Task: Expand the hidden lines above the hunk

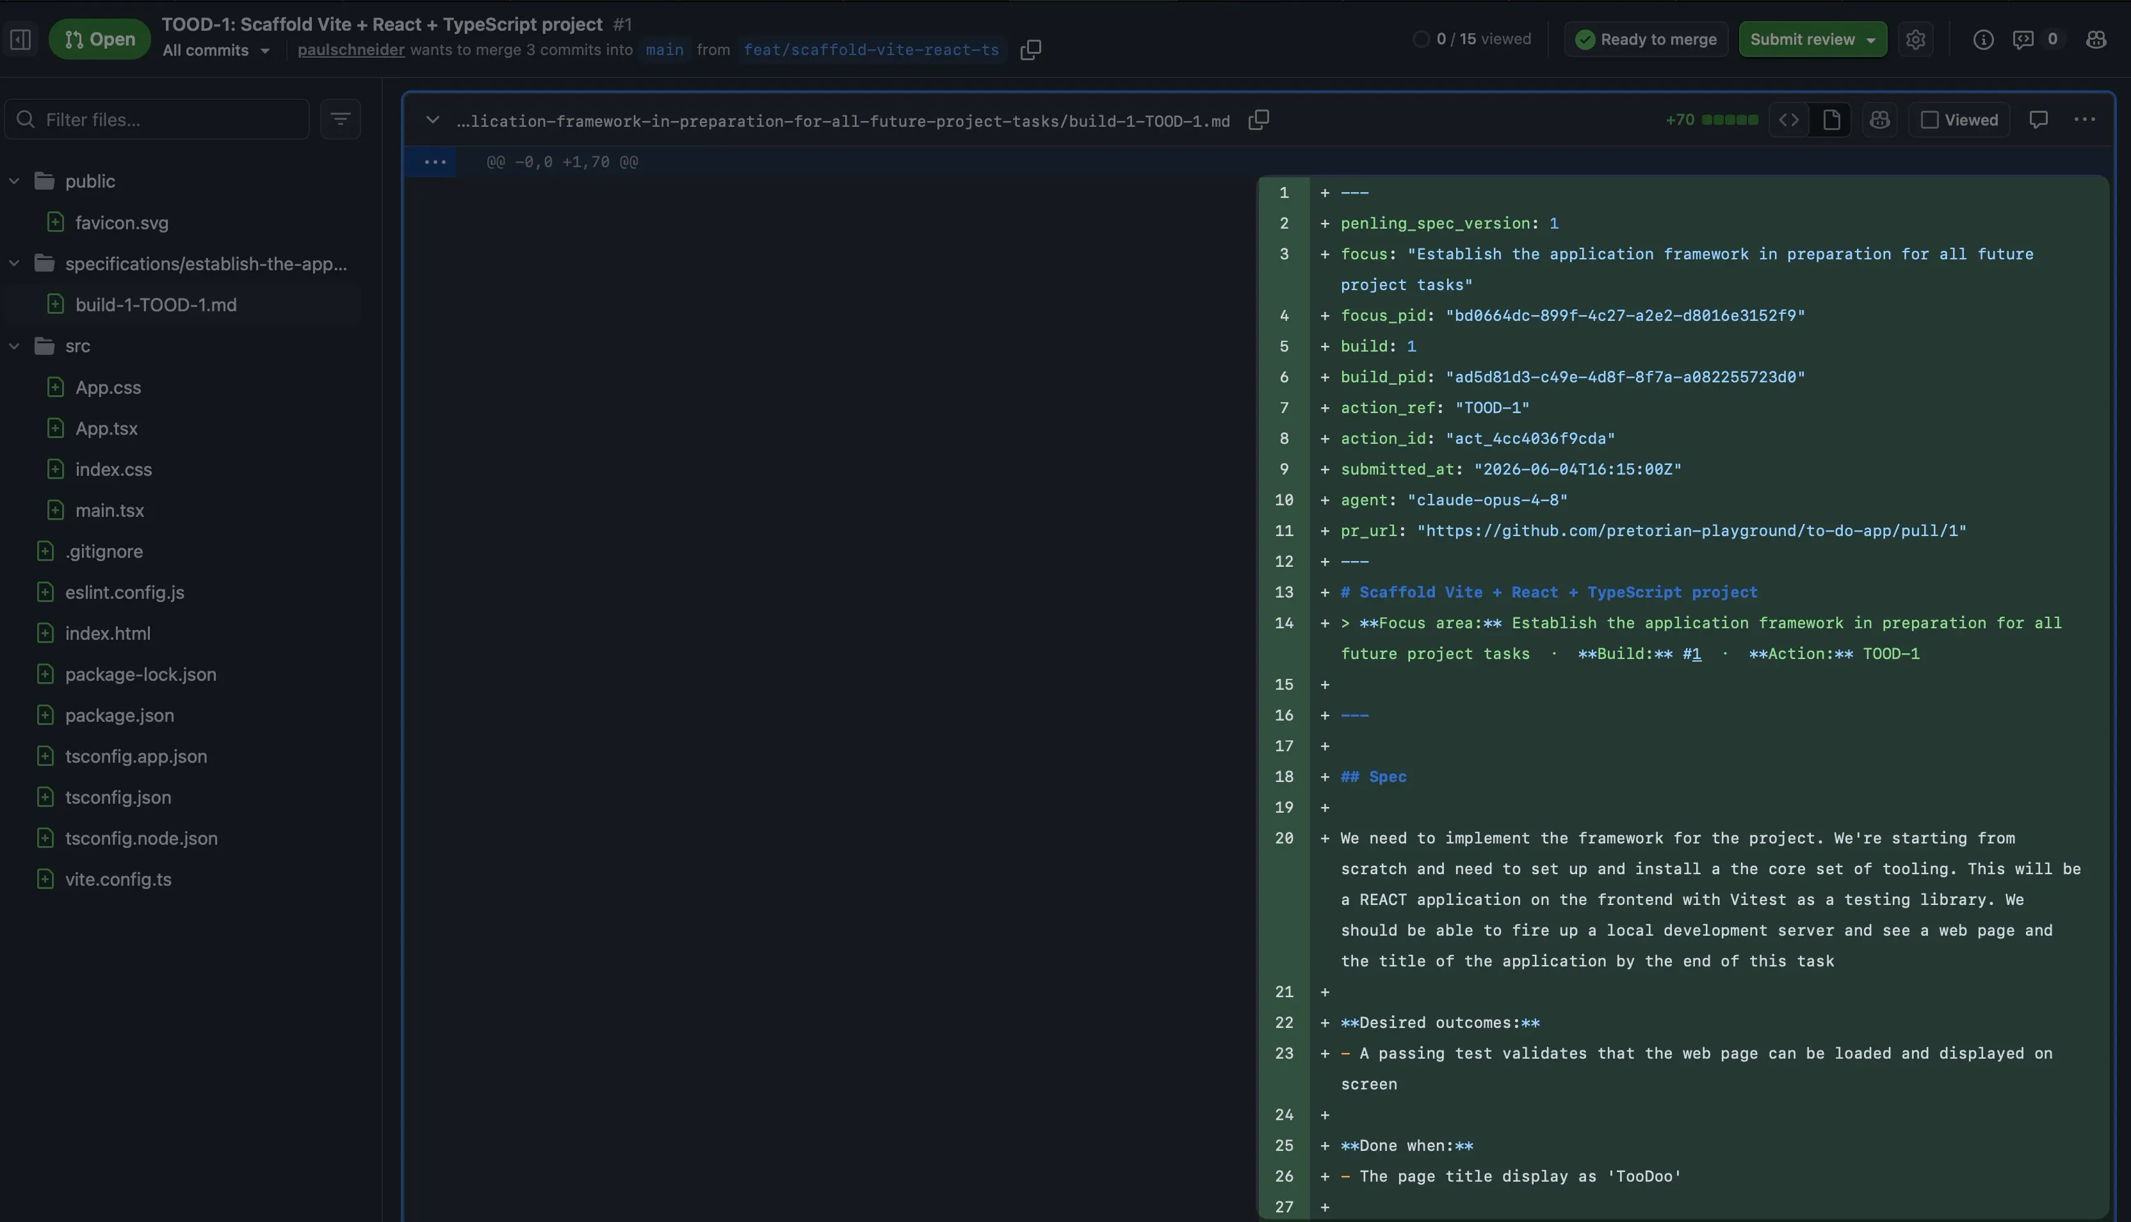Action: tap(435, 162)
